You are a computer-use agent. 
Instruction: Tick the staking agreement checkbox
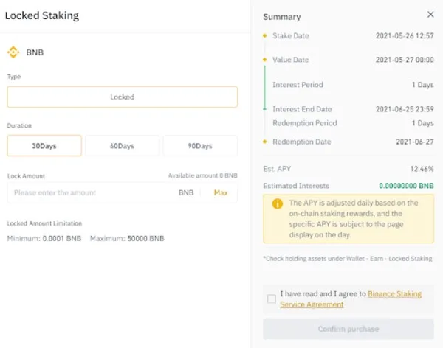point(272,299)
